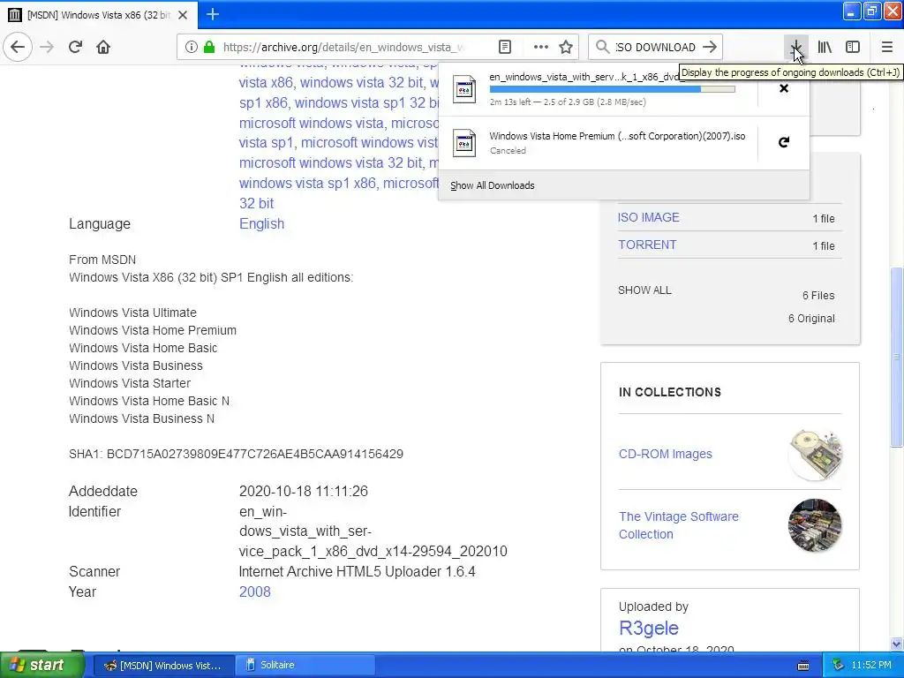Click the MSDN Windows Vista taskbar button

point(163,665)
